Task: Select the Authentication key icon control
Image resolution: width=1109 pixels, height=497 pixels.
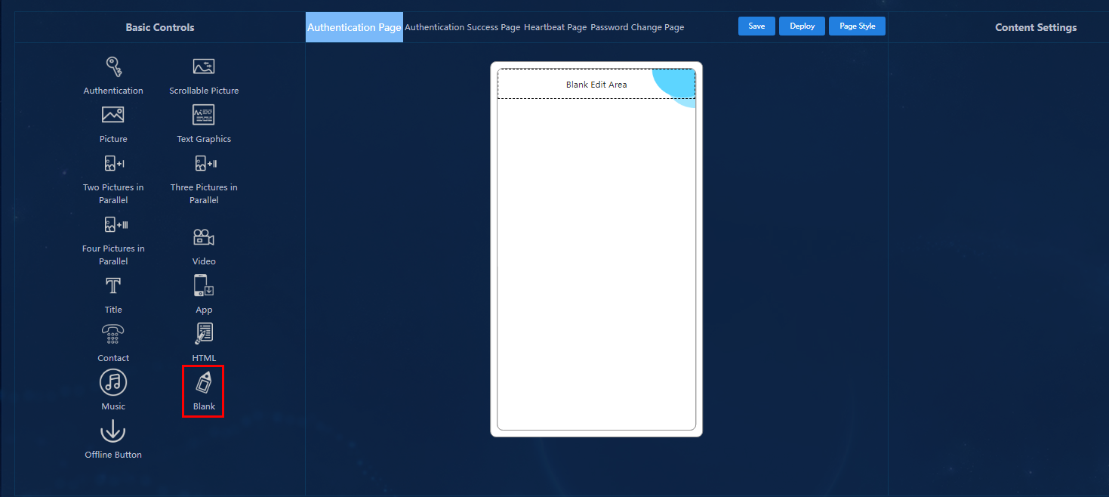Action: coord(113,66)
